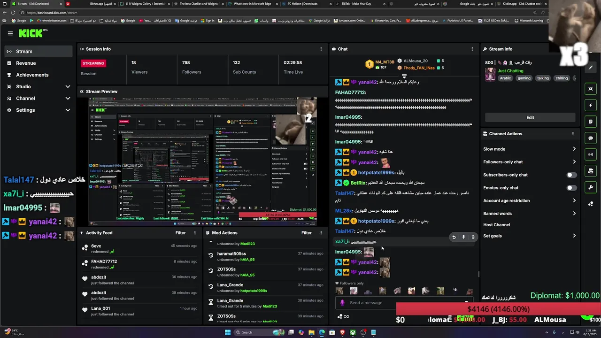601x338 pixels.
Task: Pin the xa7i_i chat message
Action: click(x=463, y=238)
